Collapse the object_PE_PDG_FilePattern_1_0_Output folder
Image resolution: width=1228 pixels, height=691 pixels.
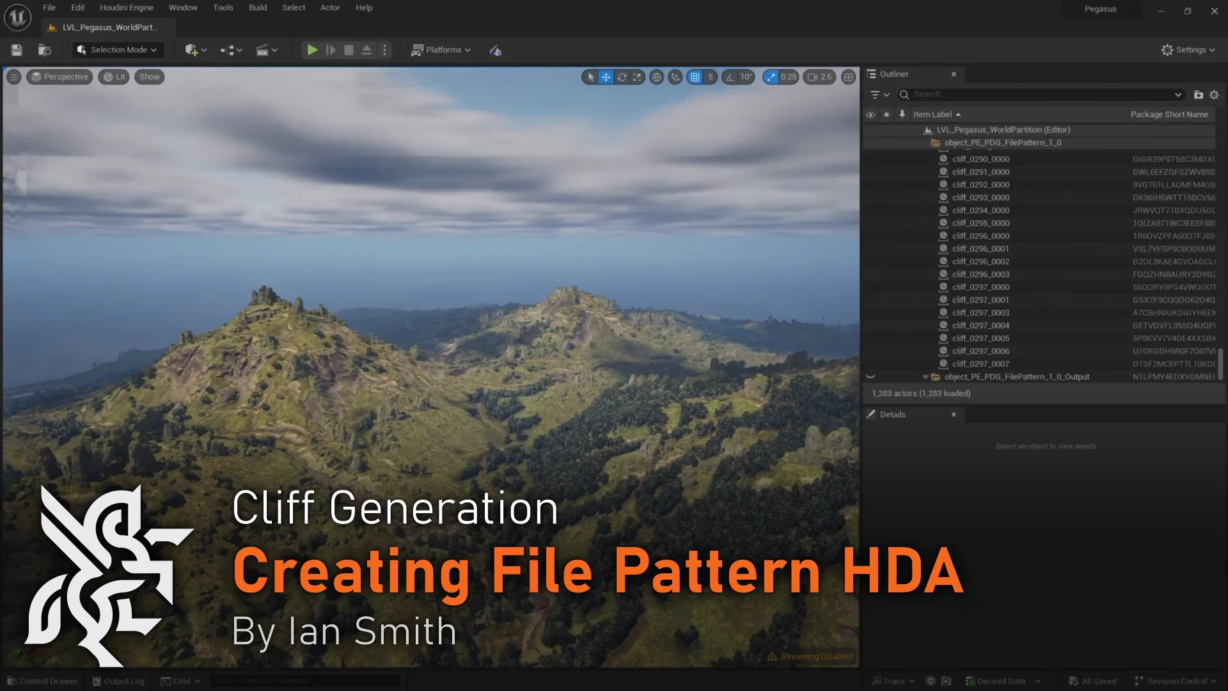pyautogui.click(x=925, y=376)
